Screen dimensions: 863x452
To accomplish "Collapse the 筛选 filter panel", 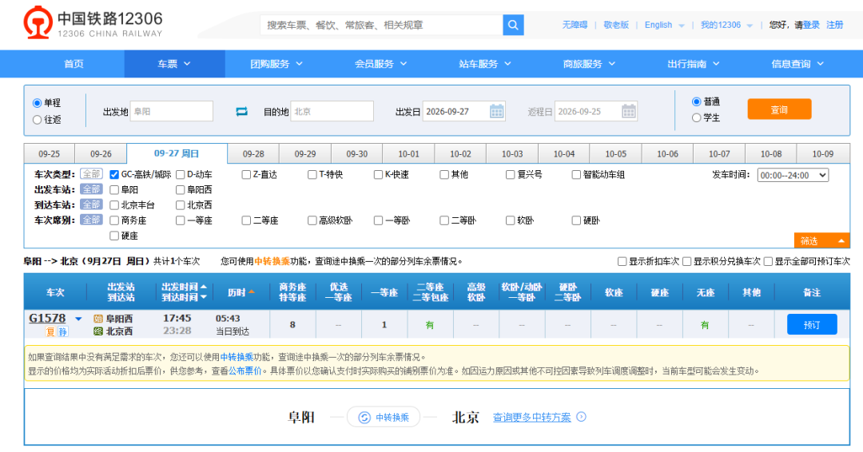I will (x=821, y=241).
